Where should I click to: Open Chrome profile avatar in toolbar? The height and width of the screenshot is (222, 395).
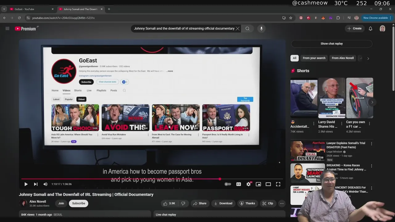356,18
